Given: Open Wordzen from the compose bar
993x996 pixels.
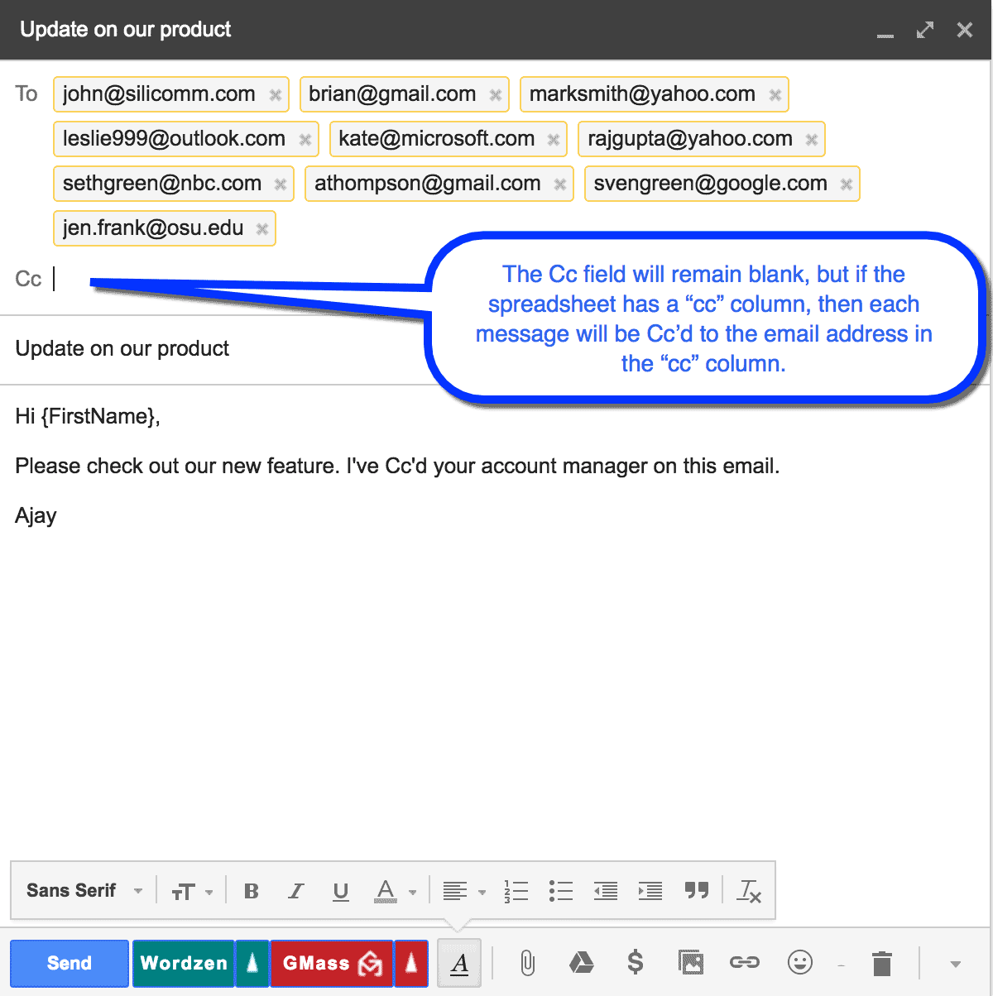Looking at the screenshot, I should (183, 963).
